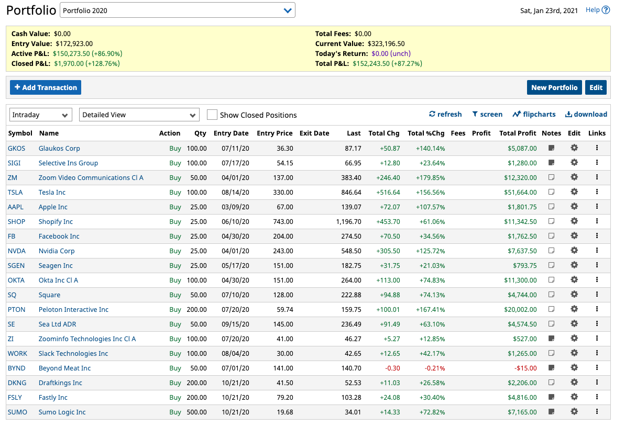Select Total P&L value $152,243.50

(371, 64)
